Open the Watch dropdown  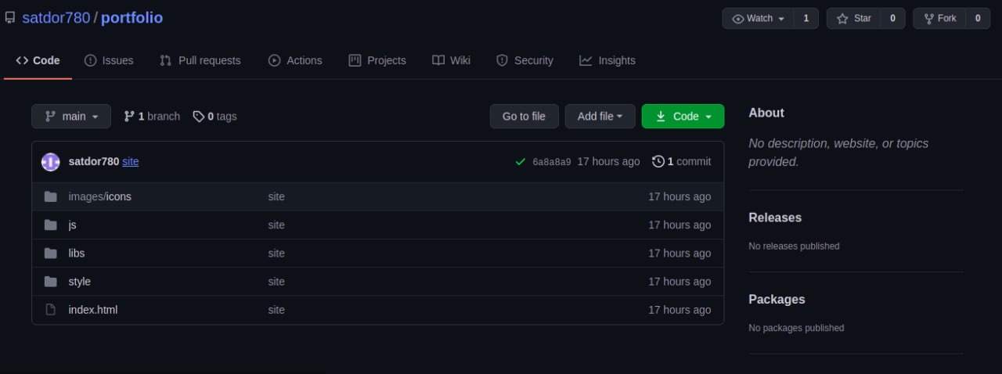[x=758, y=18]
